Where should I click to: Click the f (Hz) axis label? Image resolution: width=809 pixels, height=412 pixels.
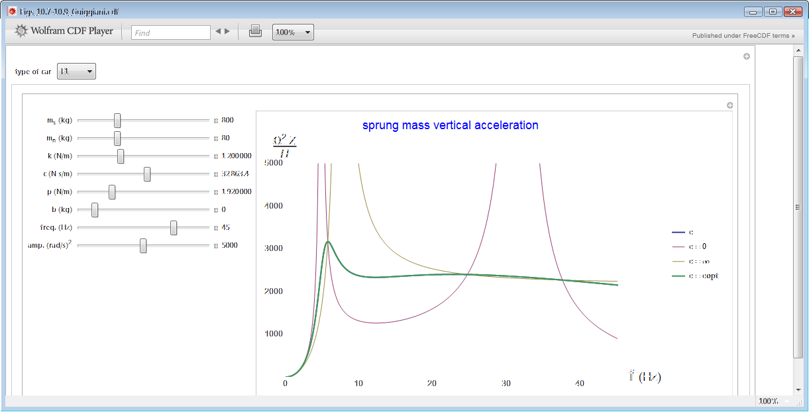tap(645, 376)
